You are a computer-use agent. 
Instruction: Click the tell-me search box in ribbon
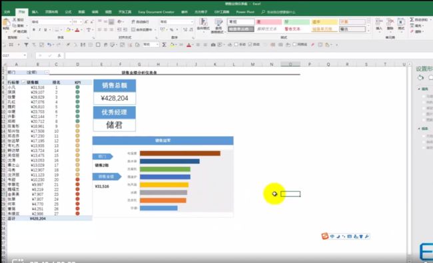click(x=278, y=12)
